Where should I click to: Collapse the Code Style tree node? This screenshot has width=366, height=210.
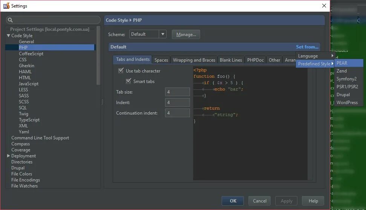point(8,36)
